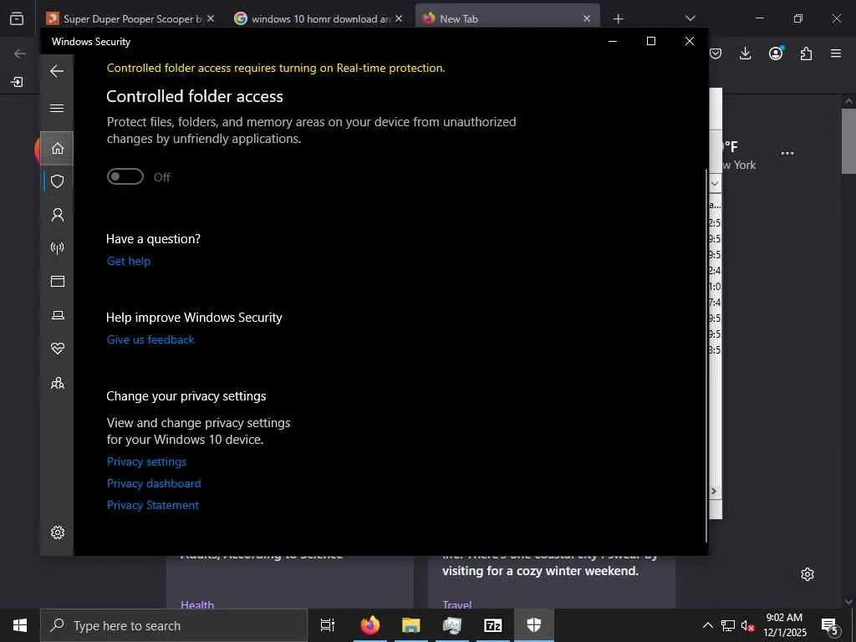Close the windows 10 home download tab
The width and height of the screenshot is (856, 642).
pyautogui.click(x=399, y=18)
